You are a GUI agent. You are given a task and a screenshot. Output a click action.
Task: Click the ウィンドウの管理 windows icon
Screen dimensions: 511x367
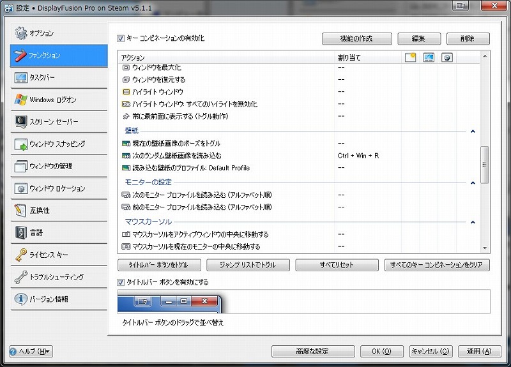(x=21, y=166)
